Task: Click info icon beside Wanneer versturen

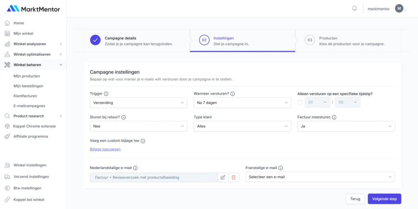Action: 233,94
